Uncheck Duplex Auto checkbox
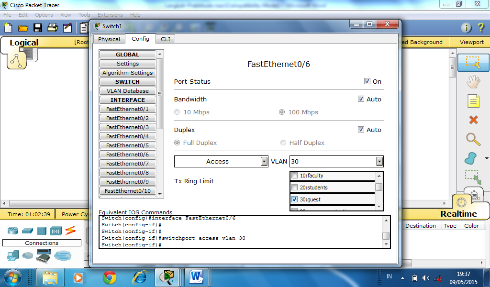Screen dimensions: 490x287 pyautogui.click(x=361, y=130)
